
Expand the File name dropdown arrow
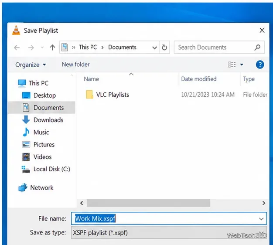click(261, 219)
